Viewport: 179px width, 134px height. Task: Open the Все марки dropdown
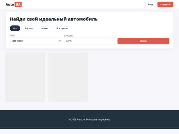[x=35, y=41]
